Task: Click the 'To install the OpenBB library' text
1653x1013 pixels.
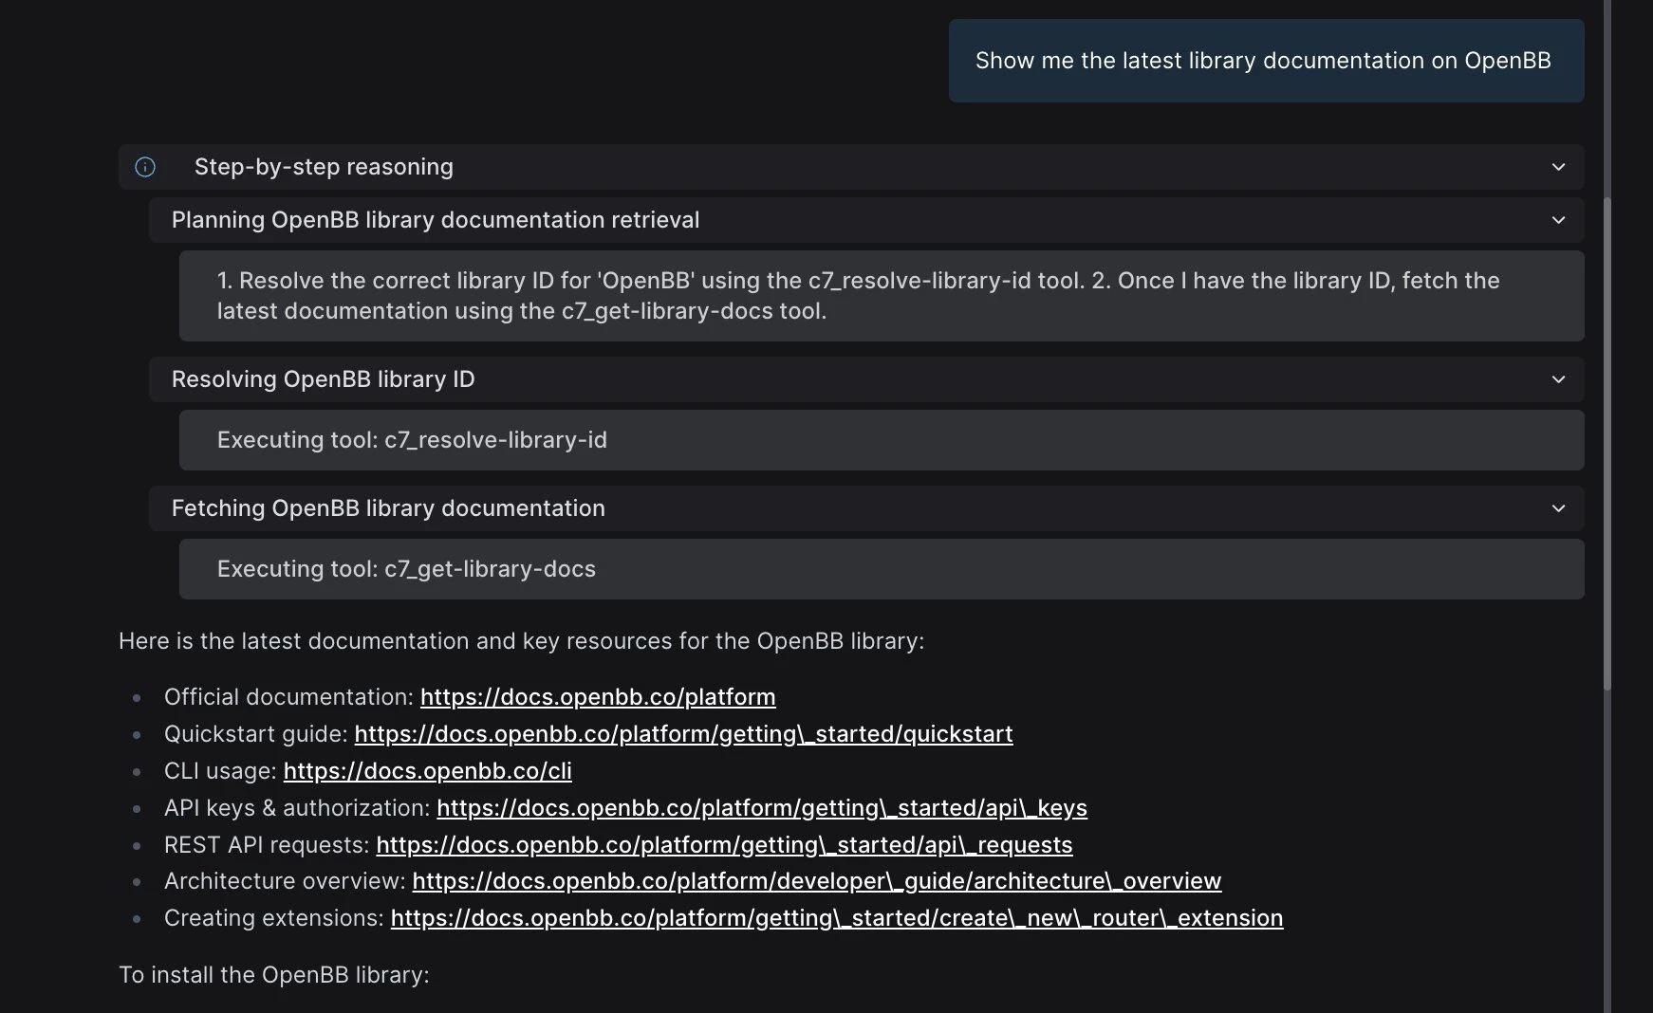Action: pyautogui.click(x=273, y=975)
